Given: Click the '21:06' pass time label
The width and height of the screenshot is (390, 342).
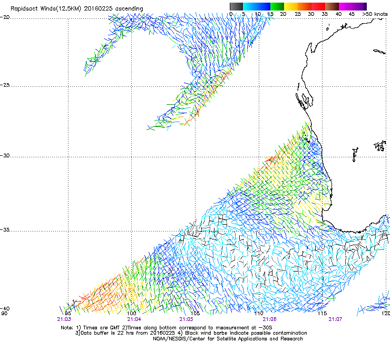Looking at the screenshot, I should 270,319.
